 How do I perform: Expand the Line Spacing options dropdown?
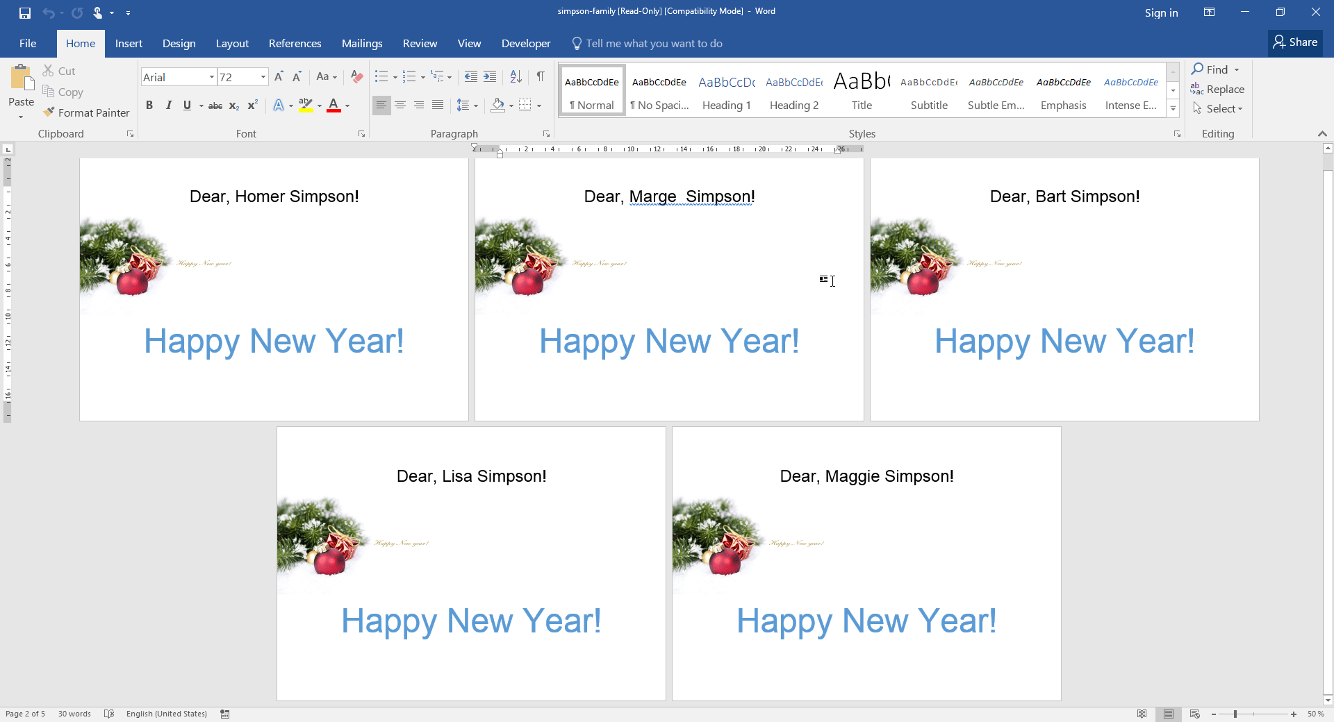475,105
